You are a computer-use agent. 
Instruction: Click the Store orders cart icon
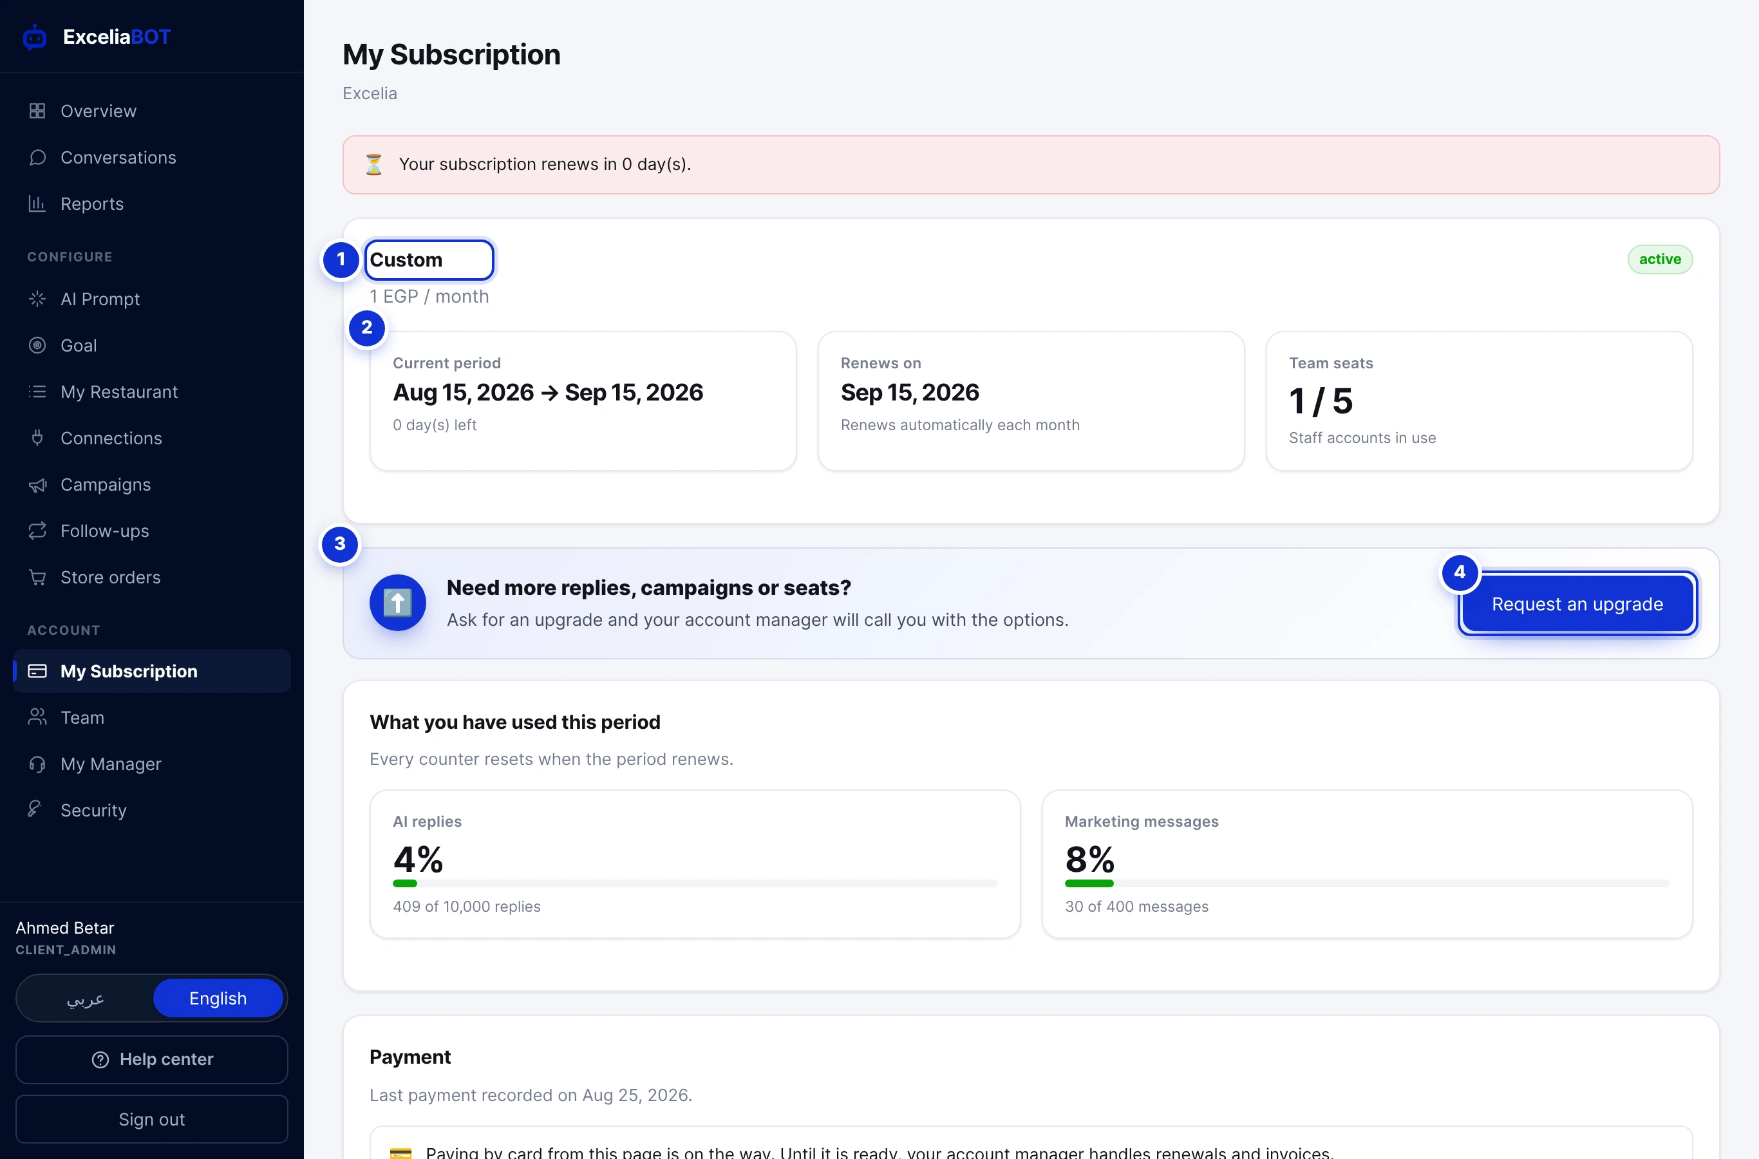coord(37,578)
